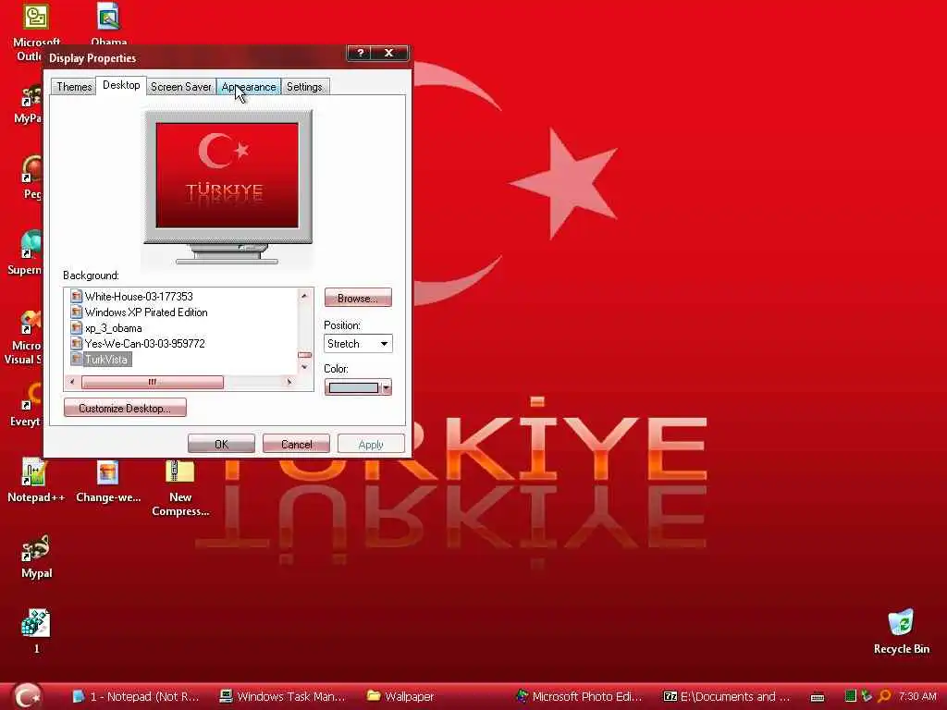
Task: Click the background Color swatch
Action: click(x=353, y=387)
